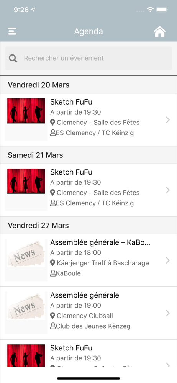Screen dimensions: 177x383
Task: Tap the home icon in header
Action: (160, 31)
